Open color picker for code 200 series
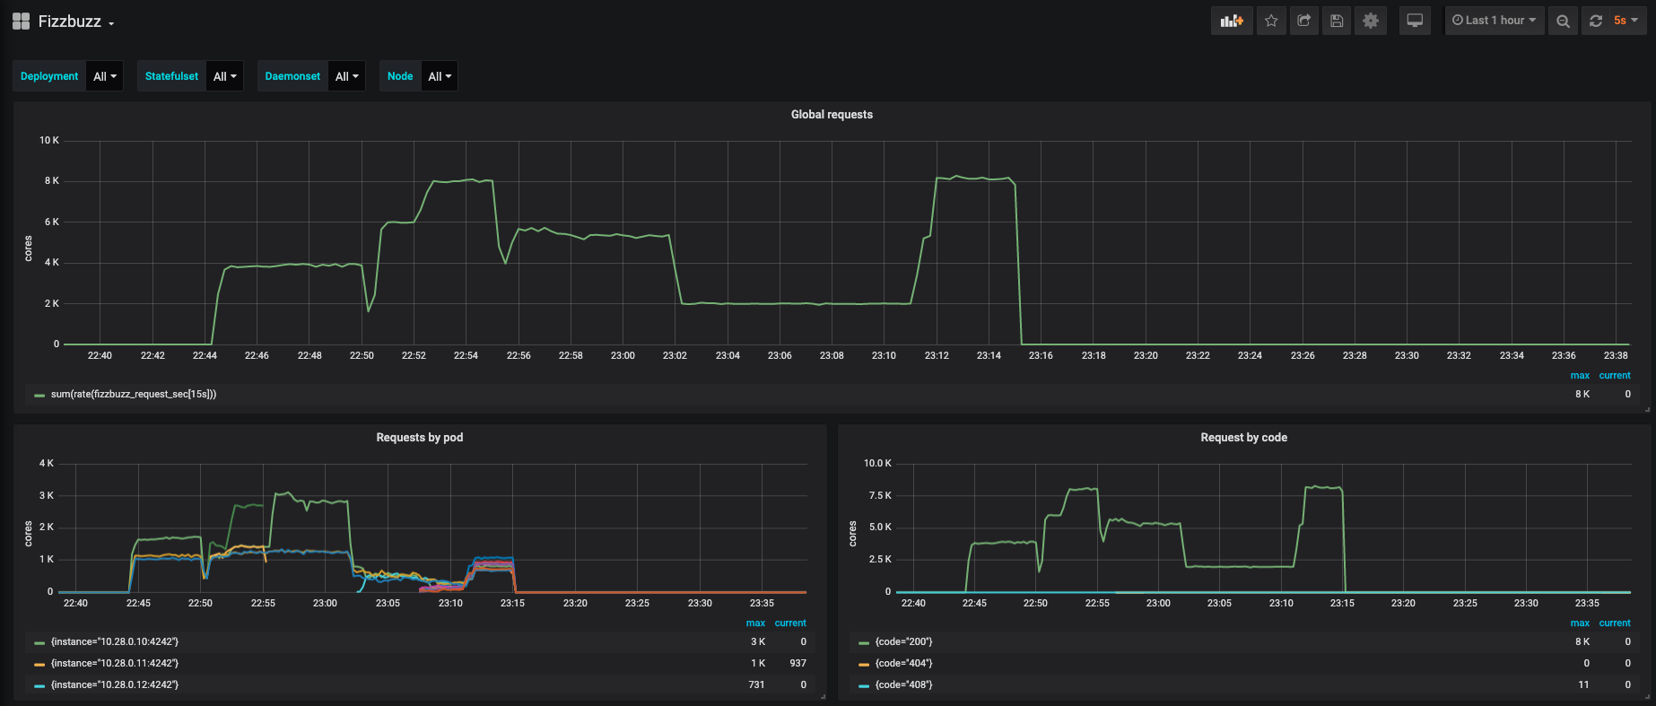Image resolution: width=1656 pixels, height=706 pixels. tap(864, 642)
